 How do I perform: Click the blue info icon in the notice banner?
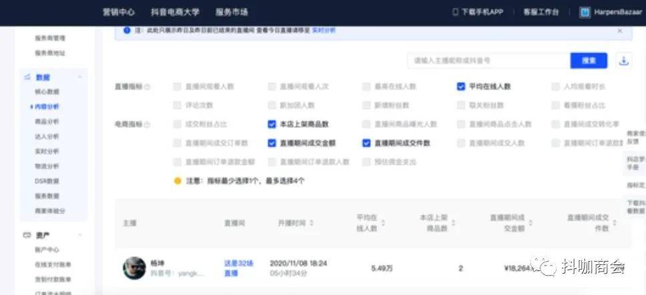tap(127, 31)
